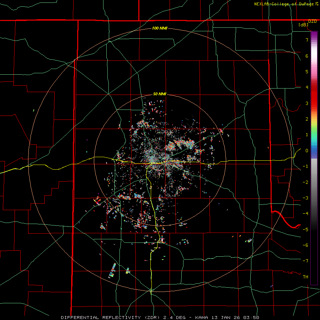
Task: Select the 2 dB scale value
Action: pyautogui.click(x=307, y=119)
